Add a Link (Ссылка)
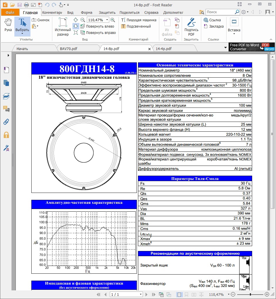 pos(212,20)
